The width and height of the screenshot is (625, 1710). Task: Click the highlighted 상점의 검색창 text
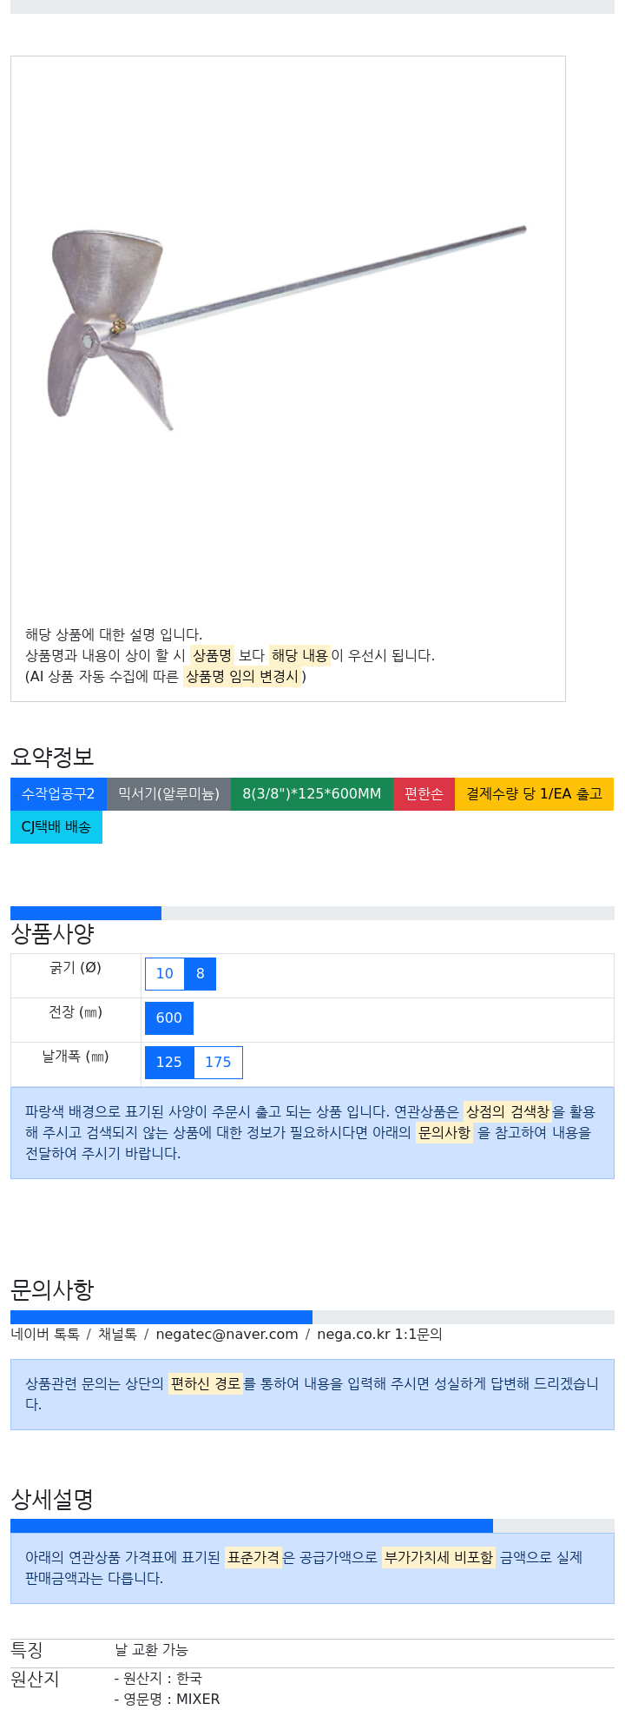(507, 1112)
